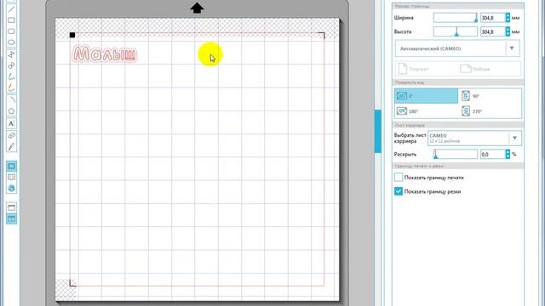Switch to split window layout icon
The width and height of the screenshot is (545, 306).
click(x=11, y=219)
